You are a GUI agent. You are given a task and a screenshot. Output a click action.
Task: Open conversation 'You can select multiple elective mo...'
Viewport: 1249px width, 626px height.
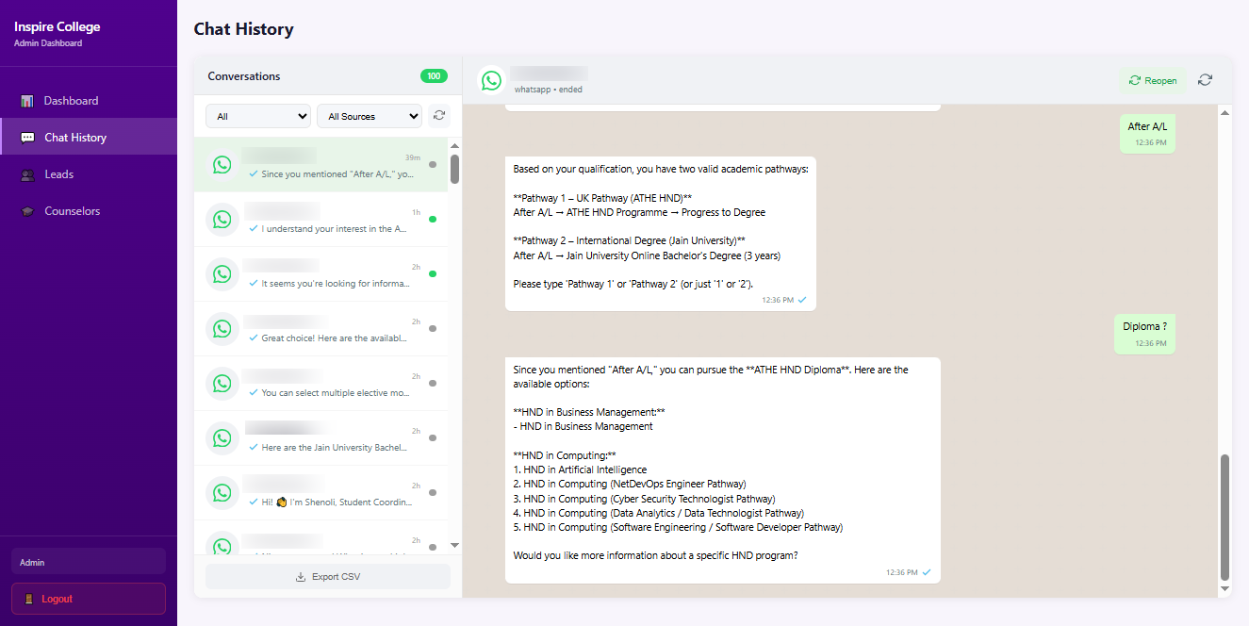(x=320, y=384)
